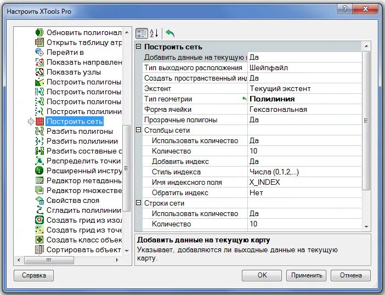
Task: Open the Тип выходного расположения value Шейпфайл
Action: [304, 68]
